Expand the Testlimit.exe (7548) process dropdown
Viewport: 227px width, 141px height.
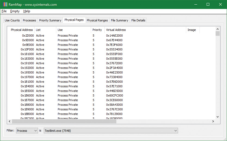(x=110, y=131)
